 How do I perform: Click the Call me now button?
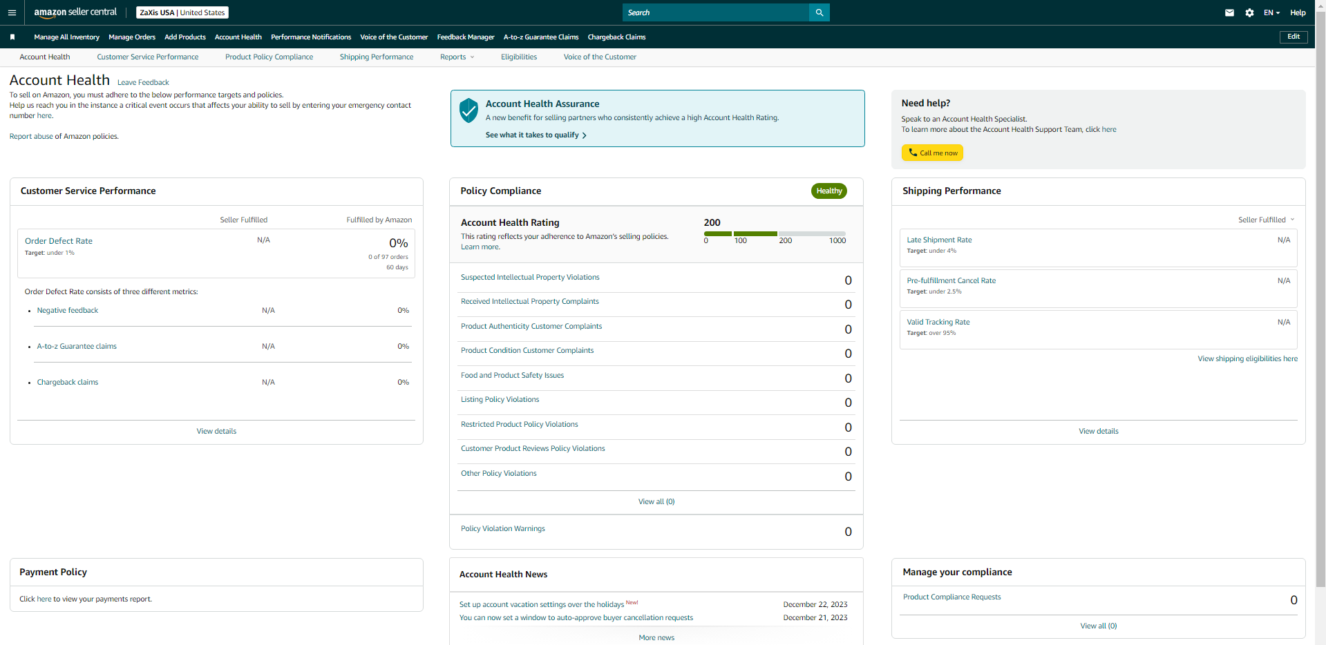(x=932, y=153)
